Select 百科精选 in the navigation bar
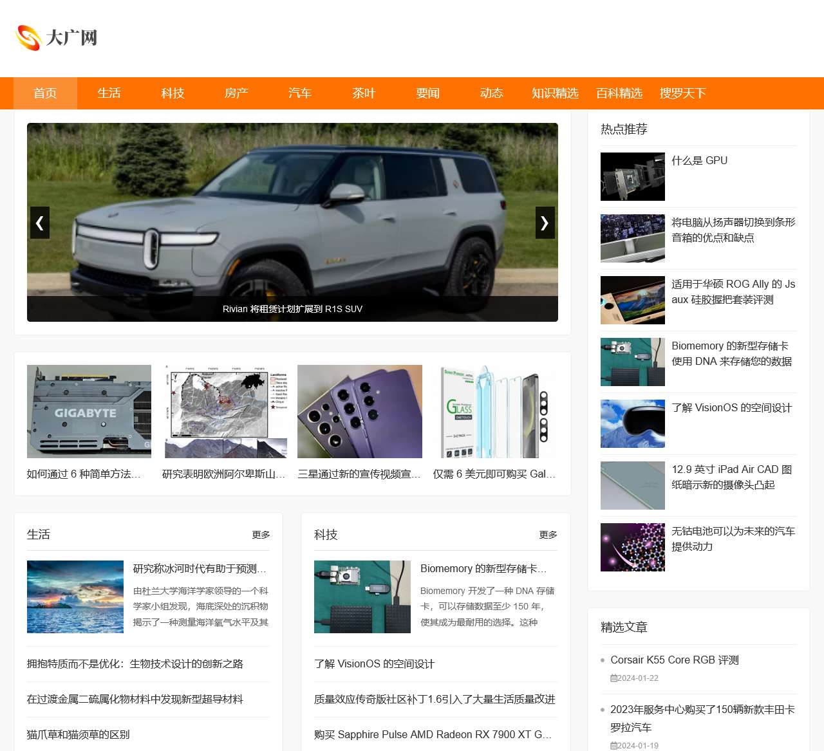The width and height of the screenshot is (824, 751). (x=619, y=93)
